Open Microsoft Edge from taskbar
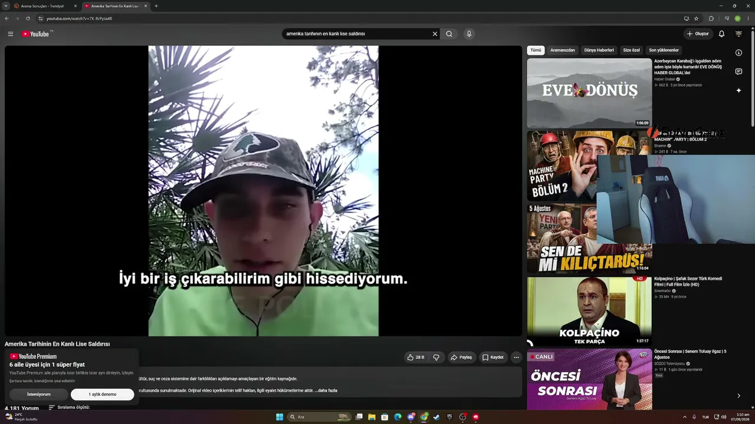The image size is (755, 424). [398, 417]
